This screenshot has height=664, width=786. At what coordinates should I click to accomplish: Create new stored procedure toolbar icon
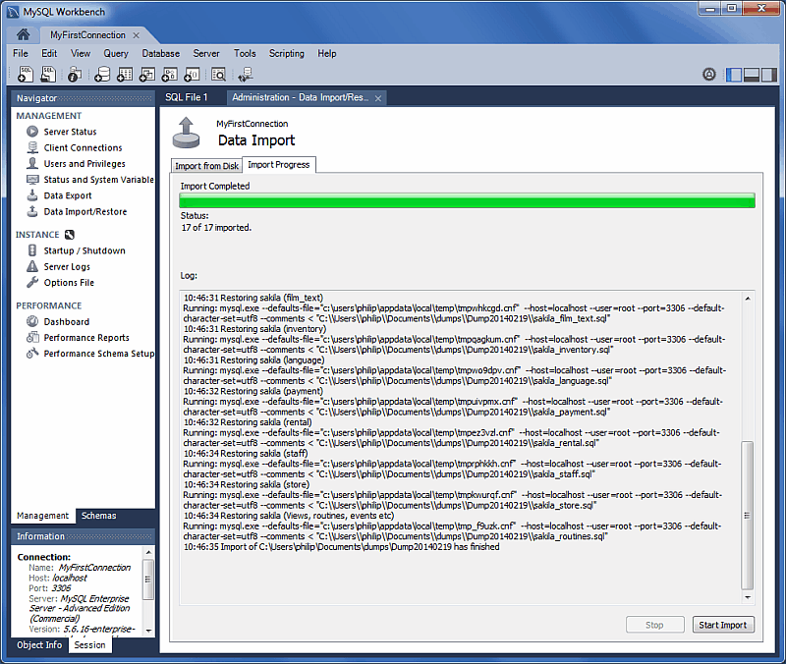coord(169,75)
